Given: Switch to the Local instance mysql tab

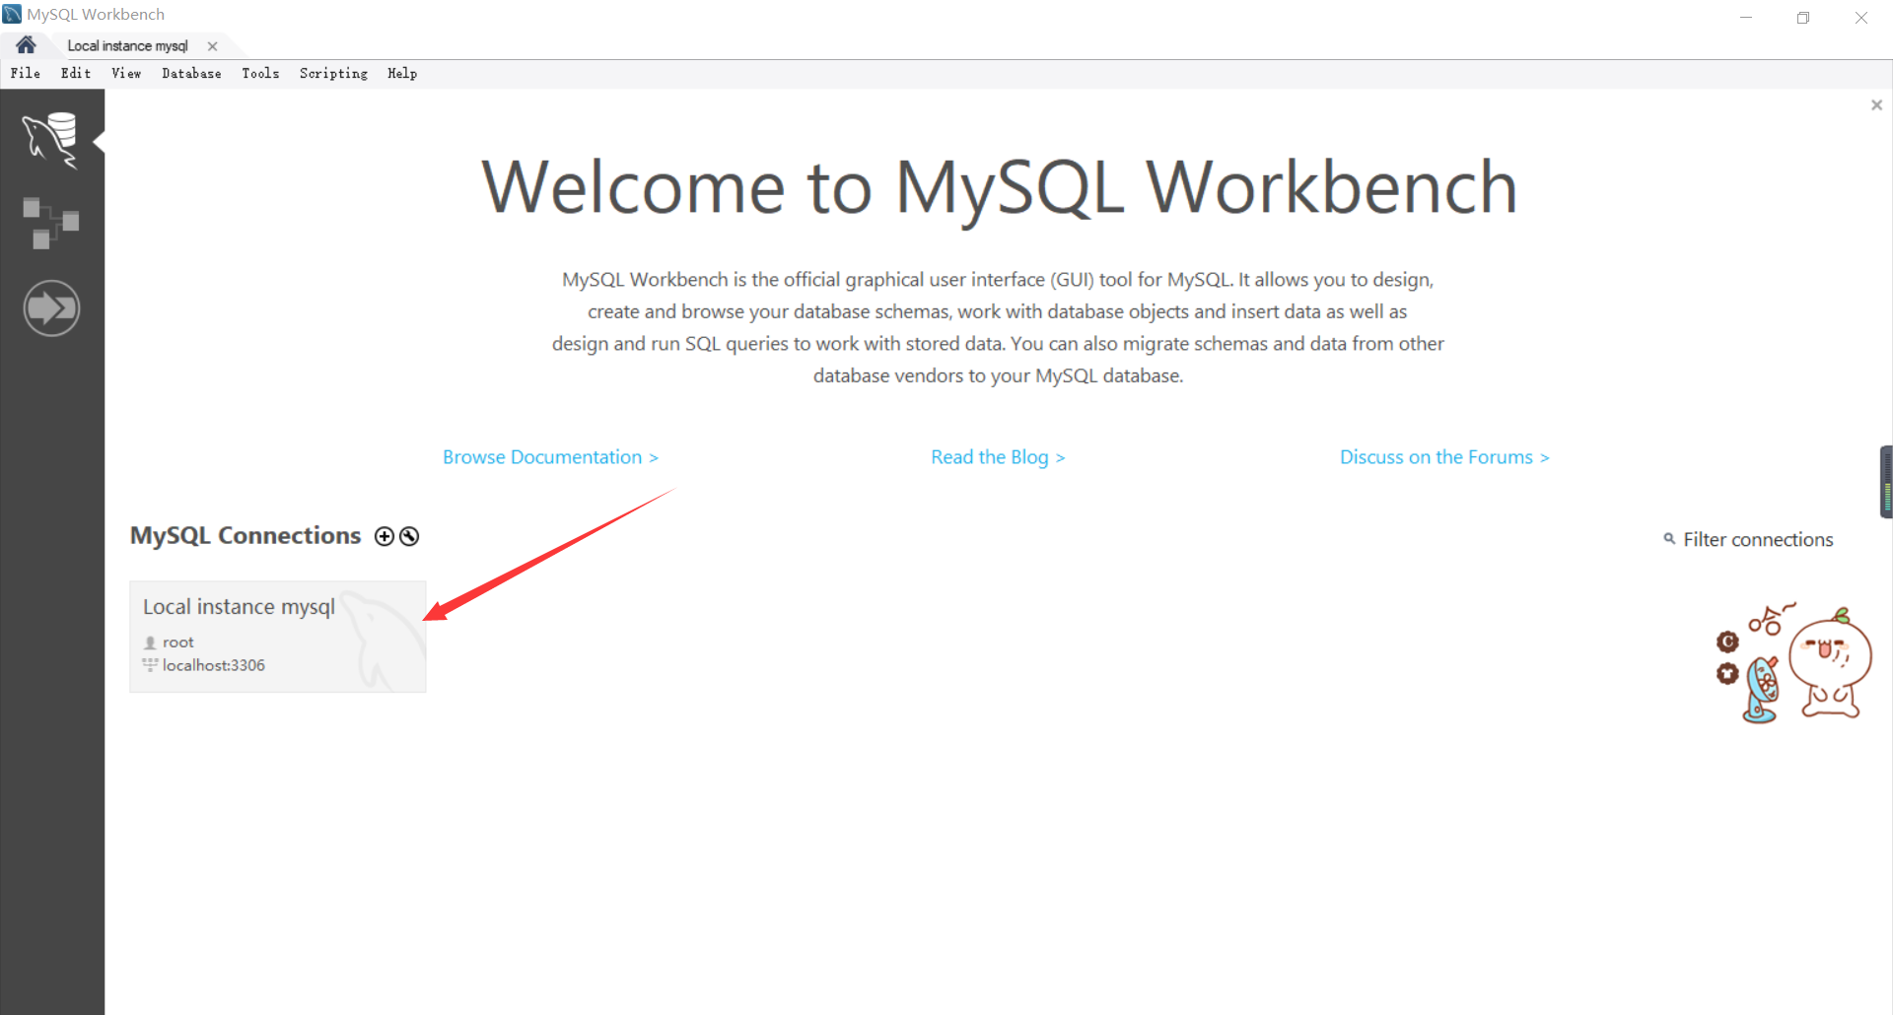Looking at the screenshot, I should (x=127, y=46).
